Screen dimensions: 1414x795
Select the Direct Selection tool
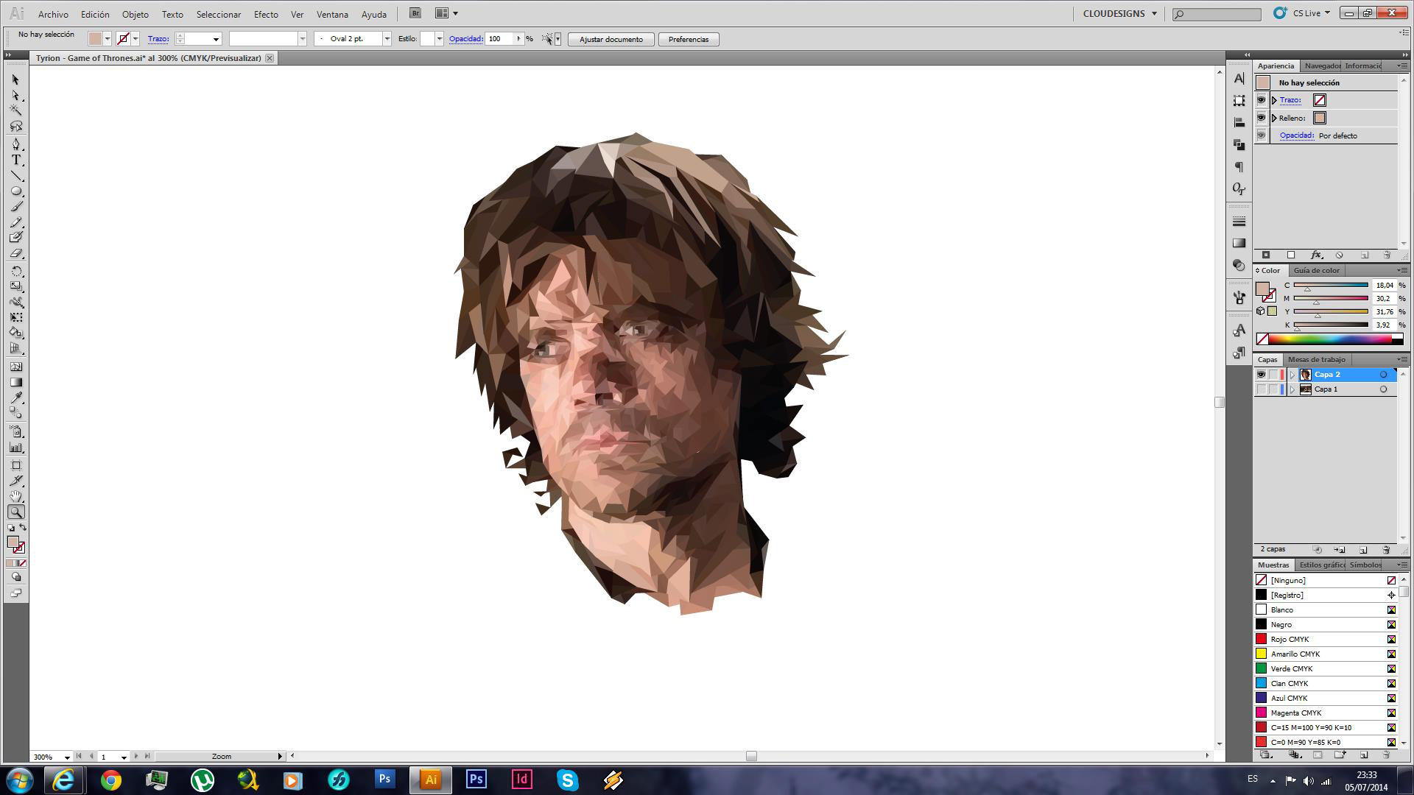[x=16, y=96]
